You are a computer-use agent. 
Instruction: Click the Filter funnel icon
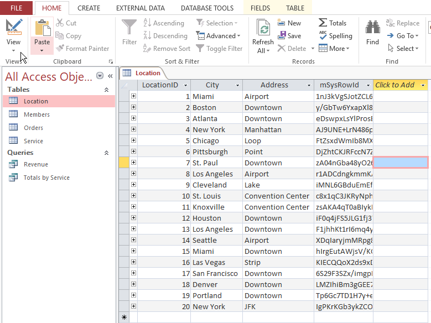tap(129, 28)
